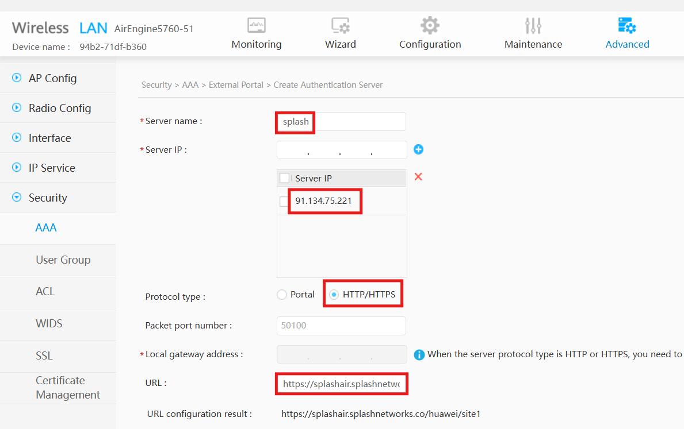
Task: Click the red X delete icon
Action: pos(418,177)
